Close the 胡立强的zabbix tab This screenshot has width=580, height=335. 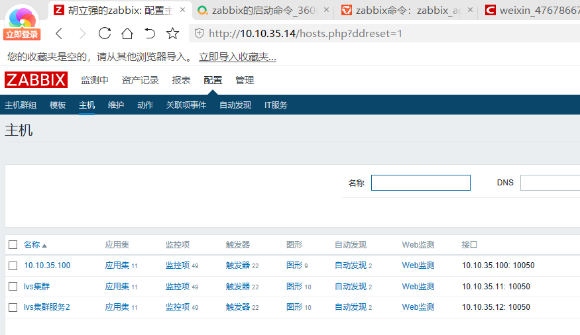pos(183,10)
